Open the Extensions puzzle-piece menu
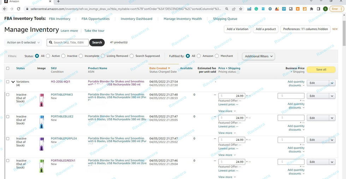 coord(311,9)
